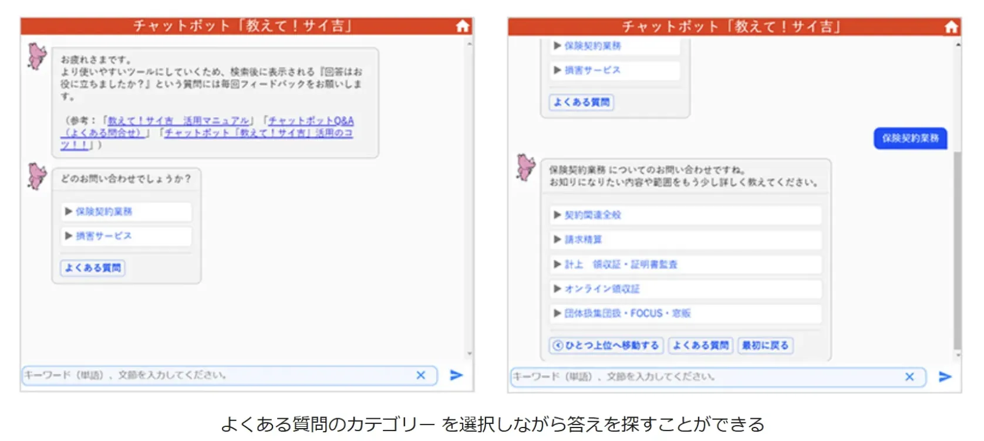Open 団体扱集団扱・FOCUS・窓販 category
984x441 pixels.
[685, 314]
